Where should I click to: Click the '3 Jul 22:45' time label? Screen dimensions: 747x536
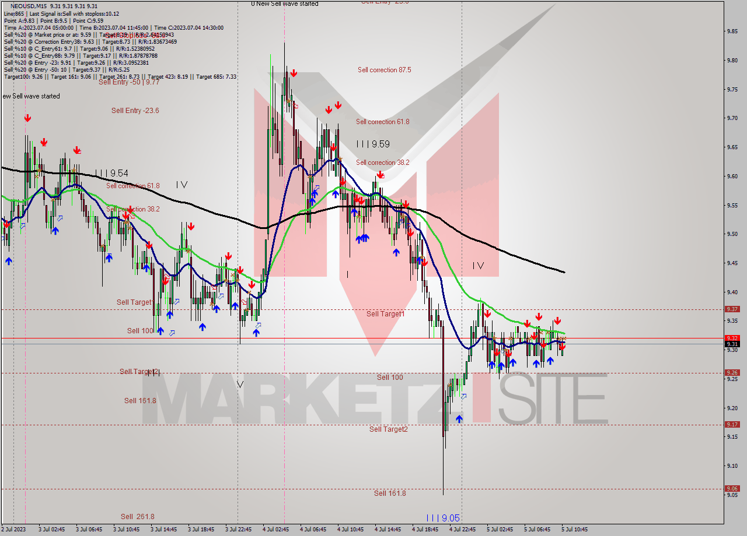[x=238, y=530]
